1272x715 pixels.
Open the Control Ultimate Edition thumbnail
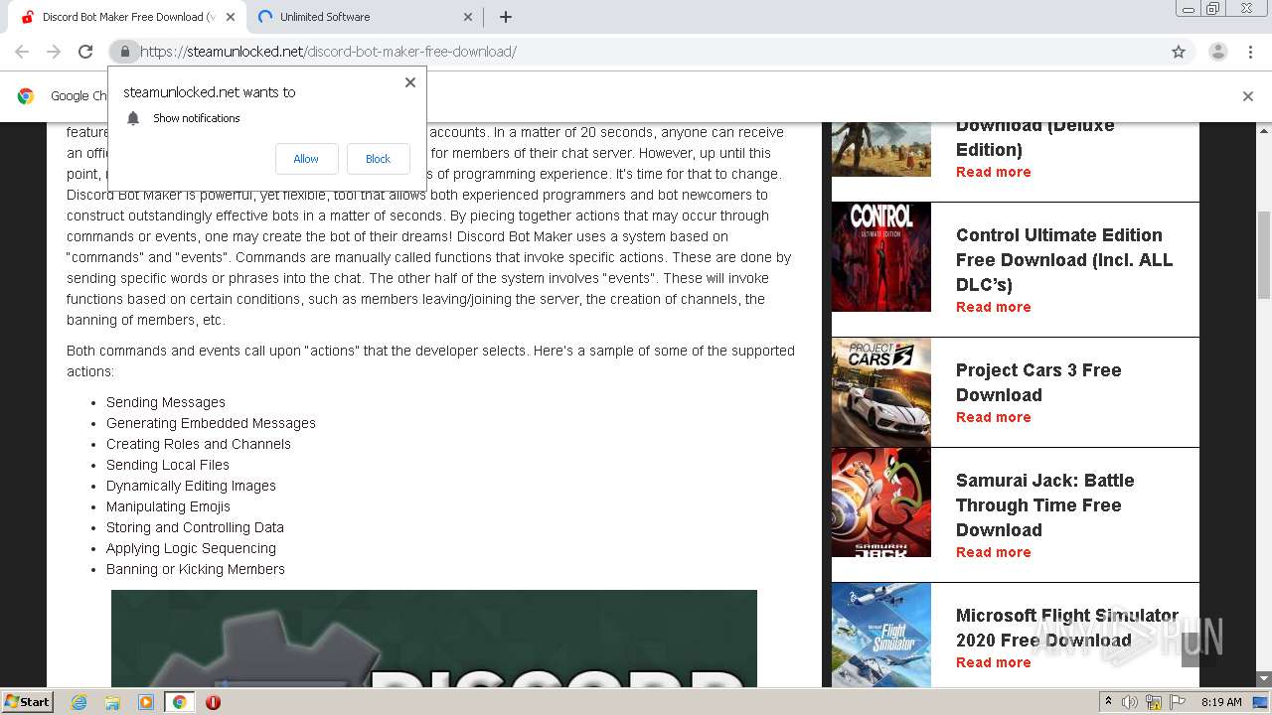click(x=881, y=257)
